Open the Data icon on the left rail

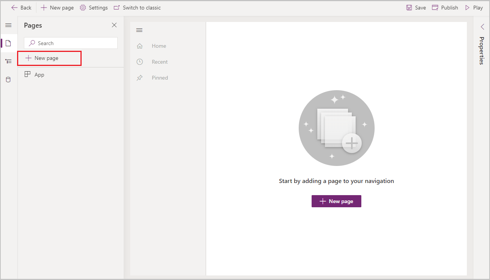pyautogui.click(x=8, y=80)
